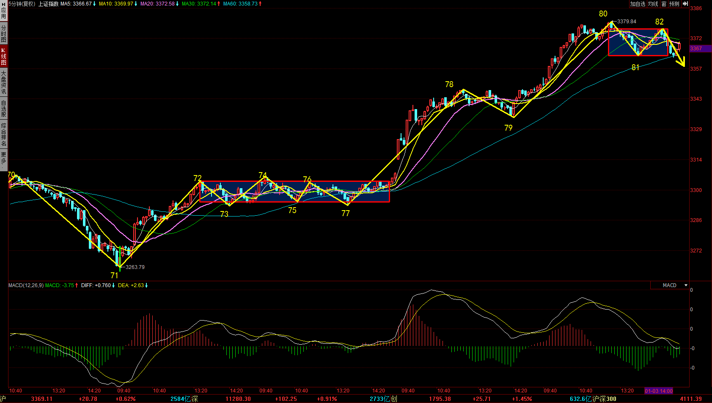Open the 大盘资讯 sidebar tab

click(x=3, y=82)
